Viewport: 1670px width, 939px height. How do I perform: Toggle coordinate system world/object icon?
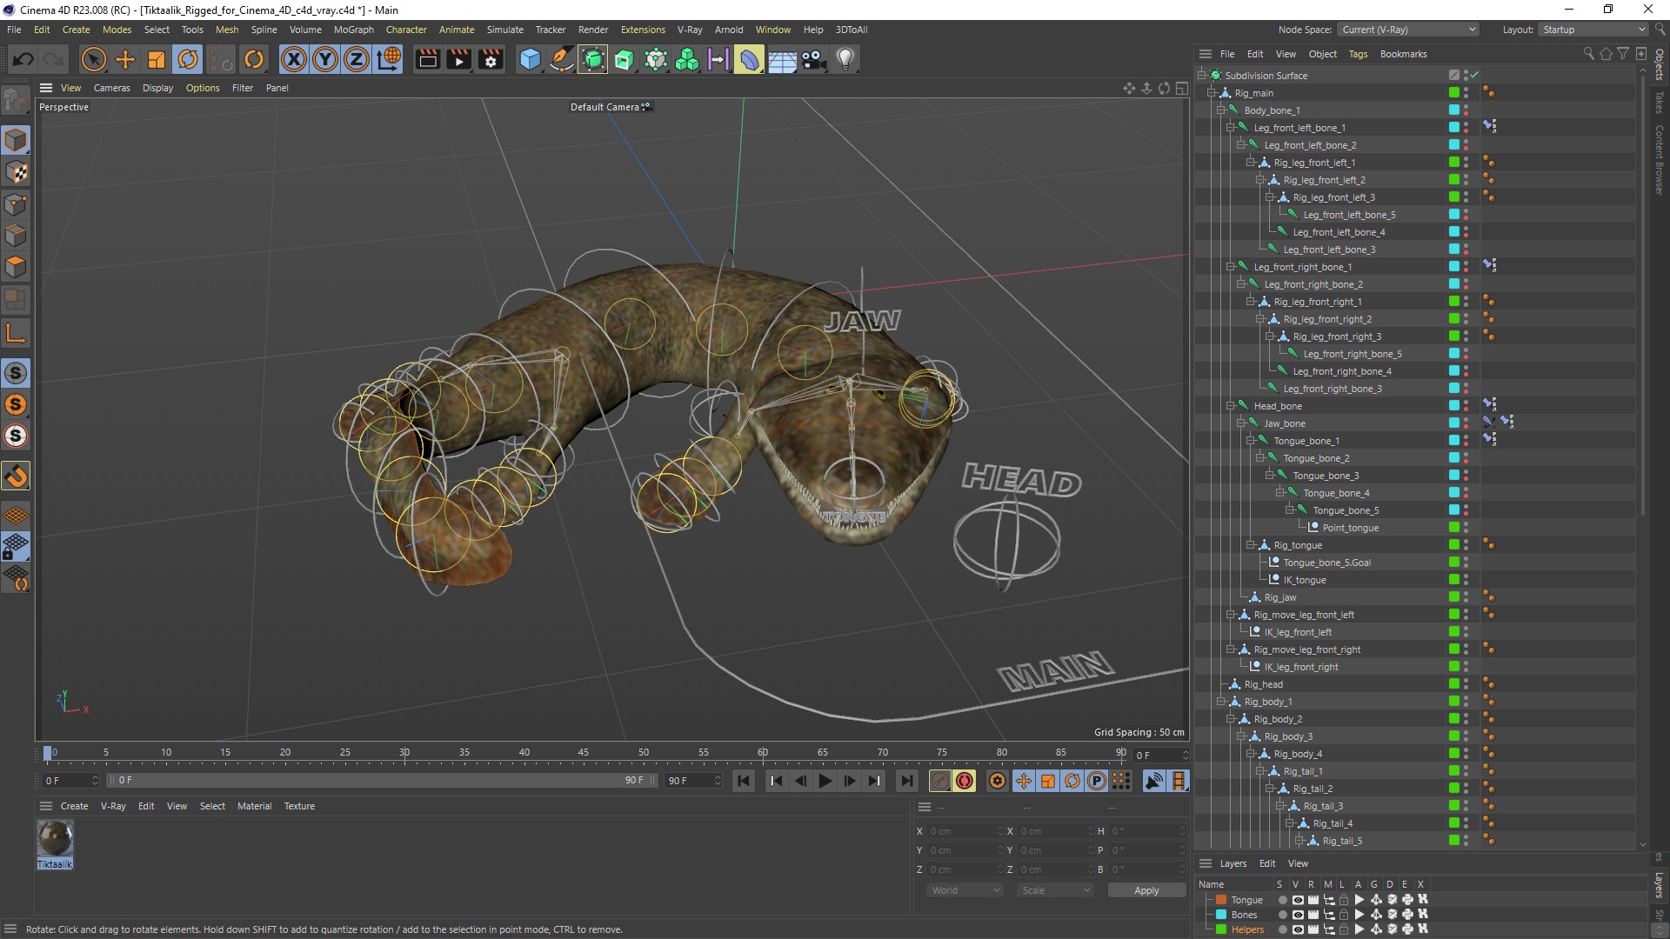click(390, 59)
